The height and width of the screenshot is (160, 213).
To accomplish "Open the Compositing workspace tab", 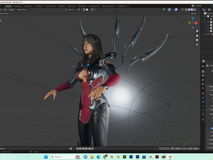I will click(94, 6).
